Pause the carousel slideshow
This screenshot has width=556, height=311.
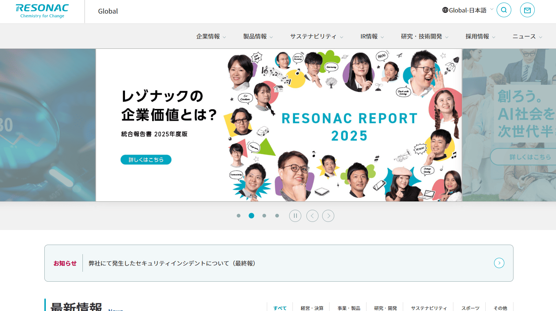click(295, 216)
